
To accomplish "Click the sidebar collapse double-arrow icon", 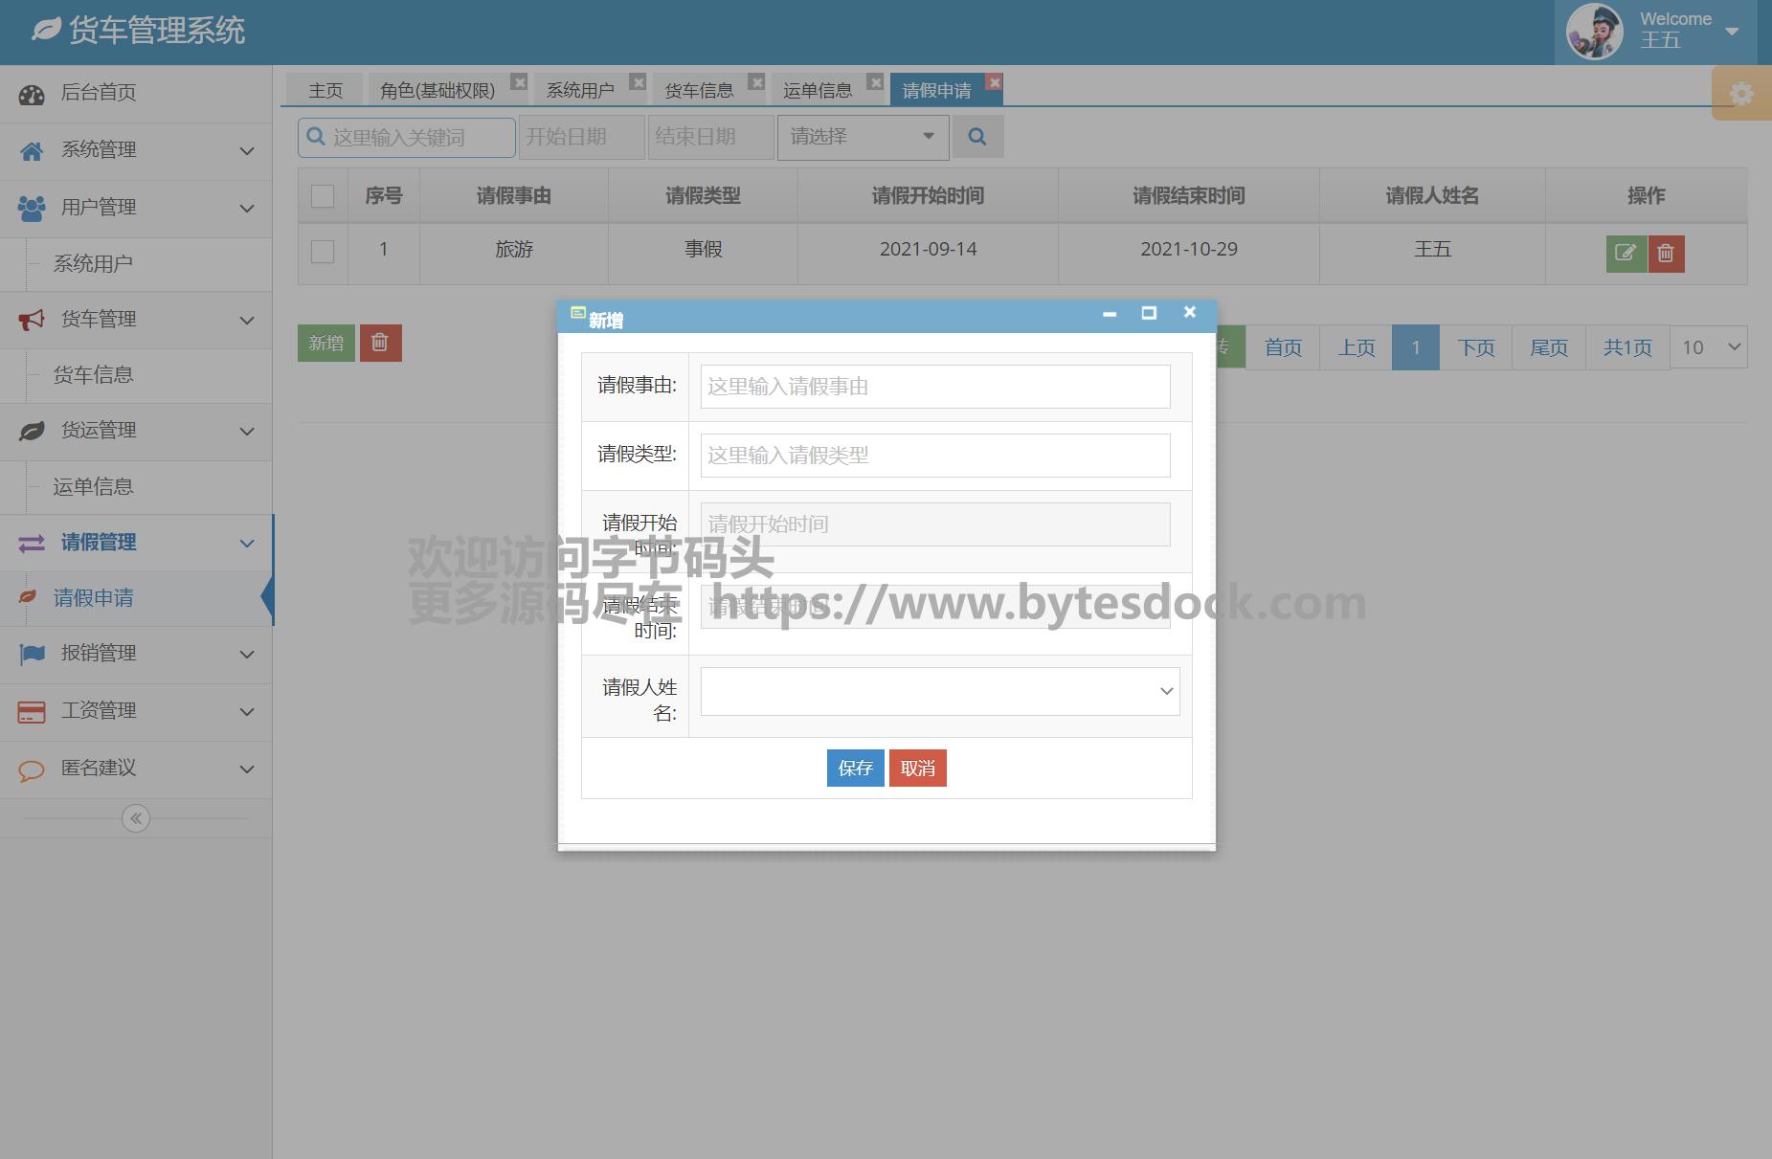I will pos(136,818).
